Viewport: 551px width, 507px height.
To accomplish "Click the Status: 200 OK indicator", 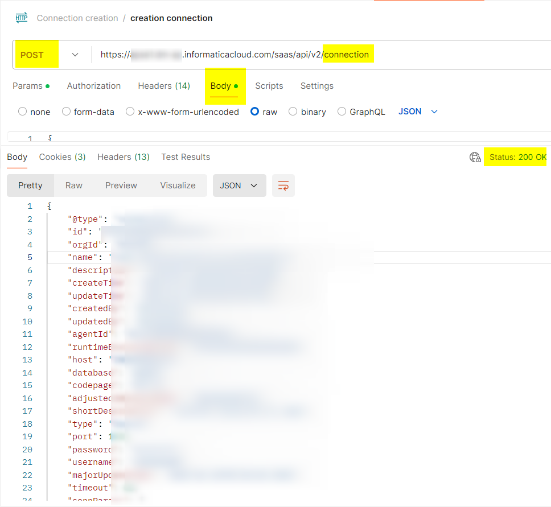I will 517,157.
